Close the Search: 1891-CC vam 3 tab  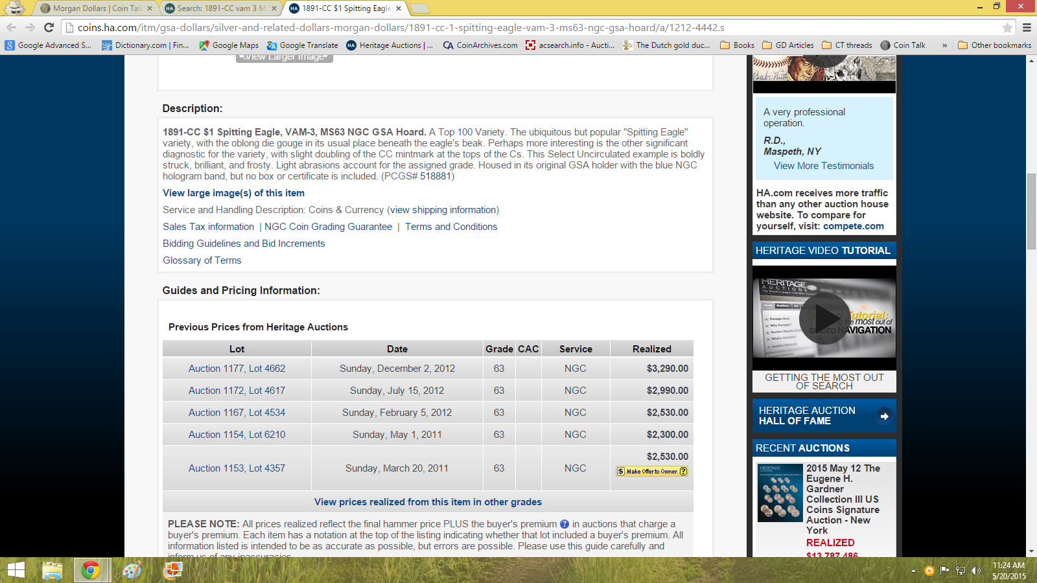(x=274, y=8)
